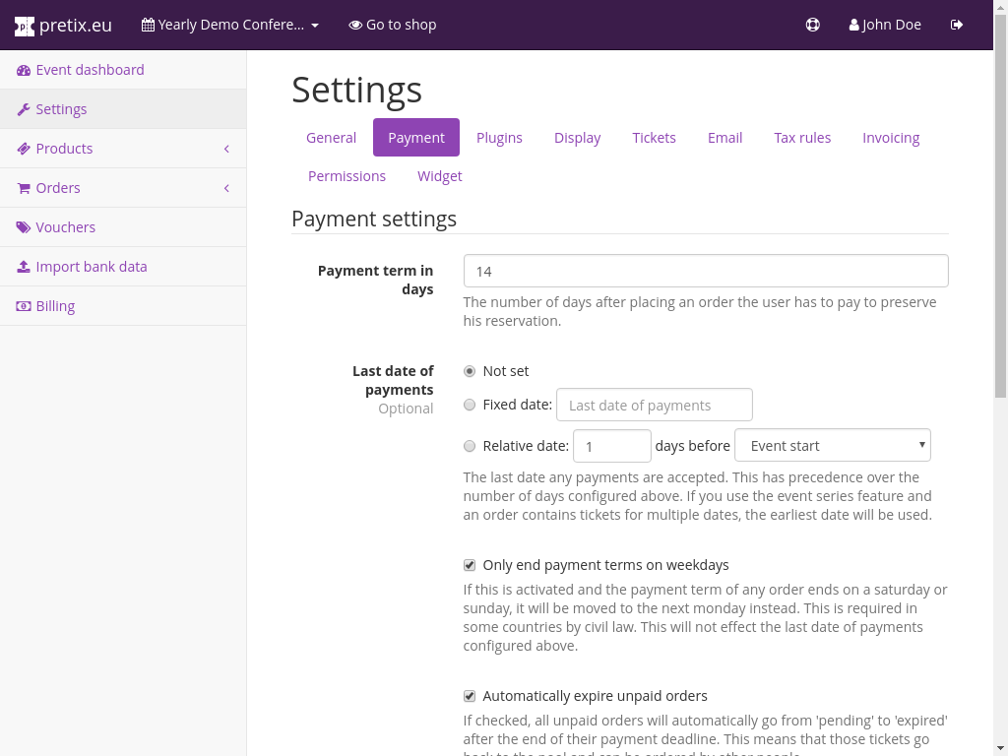Image resolution: width=1008 pixels, height=756 pixels.
Task: Click the pretix.eu brand text
Action: pos(75,25)
